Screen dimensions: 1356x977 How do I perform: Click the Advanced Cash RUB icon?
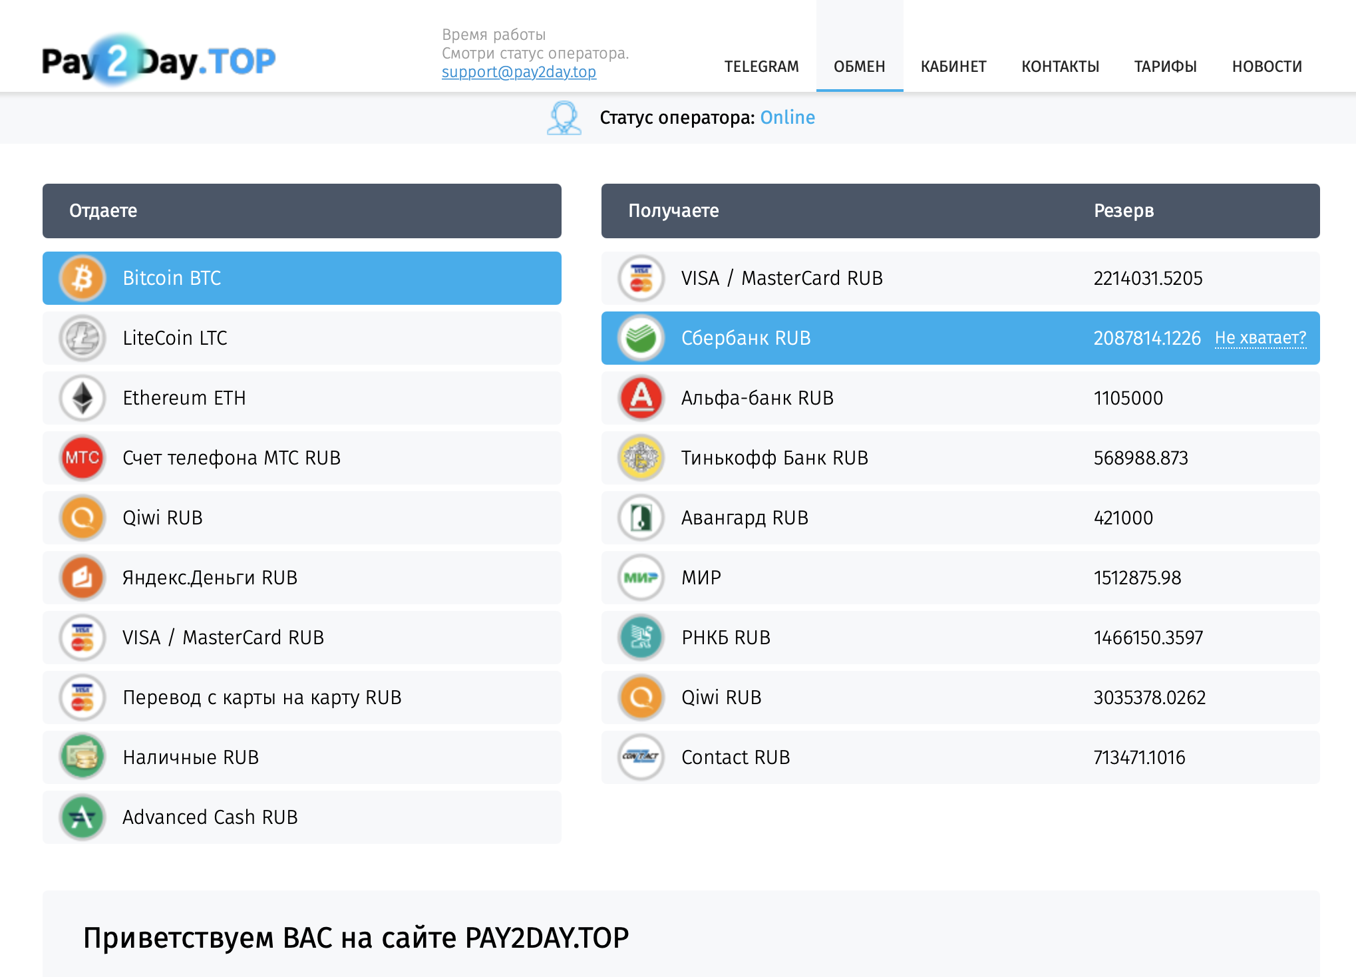pos(83,817)
